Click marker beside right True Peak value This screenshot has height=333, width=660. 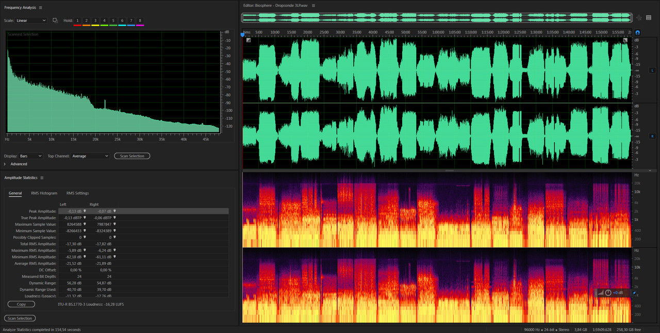(115, 218)
